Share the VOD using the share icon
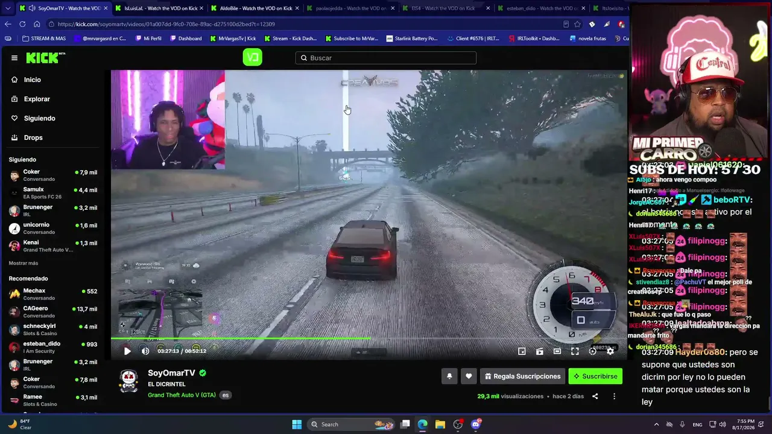This screenshot has width=772, height=434. point(595,396)
